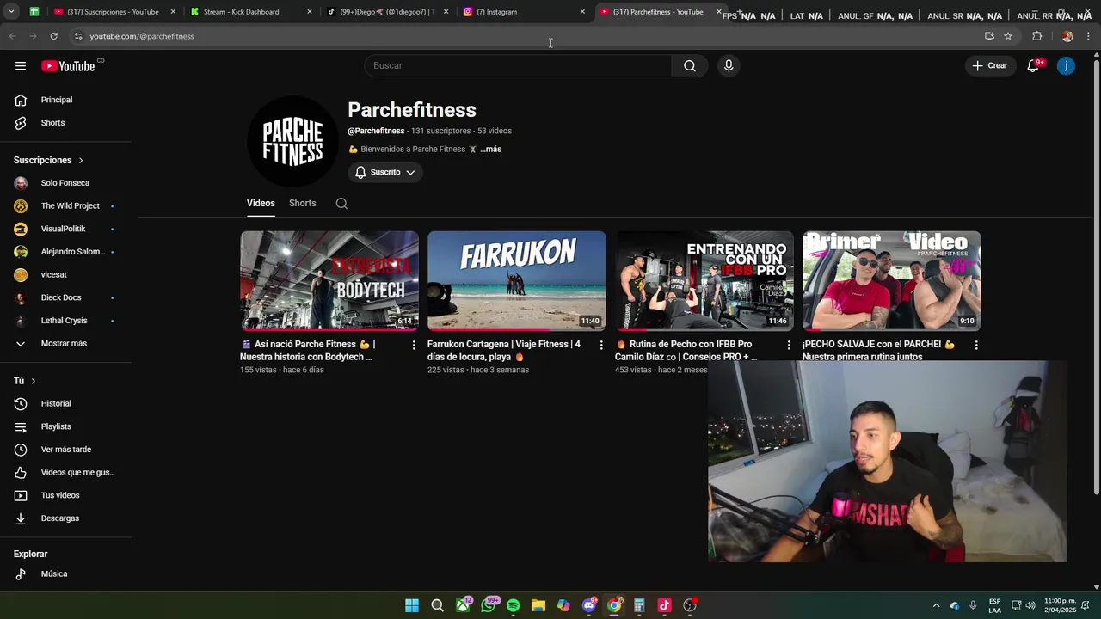Reload the page
The image size is (1101, 619).
pos(53,36)
